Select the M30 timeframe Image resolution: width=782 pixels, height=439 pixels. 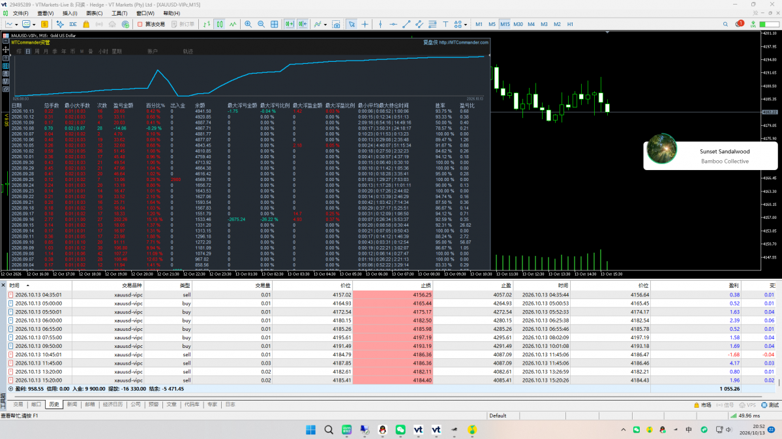point(518,24)
